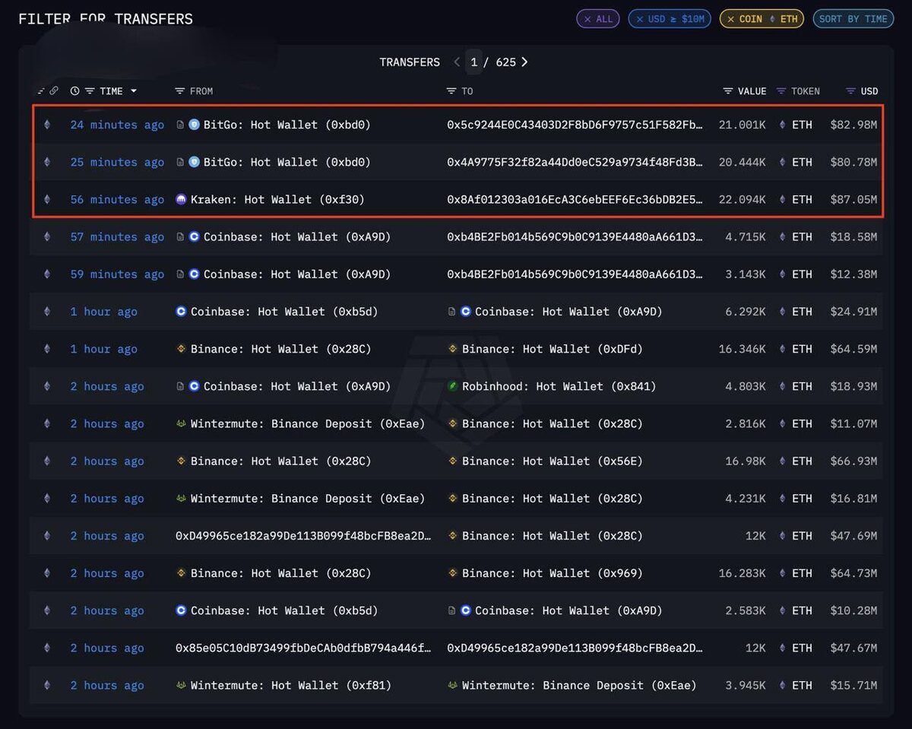Click BitGo logo in 24 minutes ago row
This screenshot has height=729, width=912.
pyautogui.click(x=194, y=125)
